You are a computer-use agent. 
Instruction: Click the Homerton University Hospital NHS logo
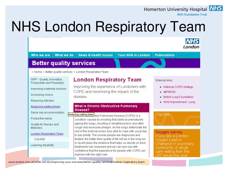point(183,11)
